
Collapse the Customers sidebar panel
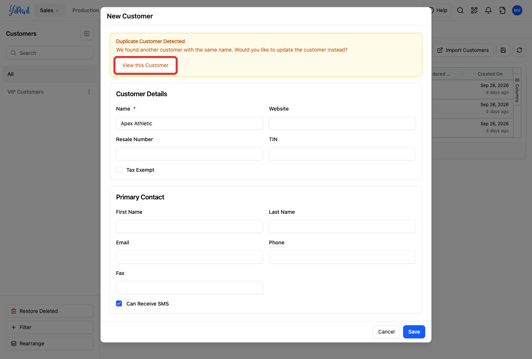(87, 34)
